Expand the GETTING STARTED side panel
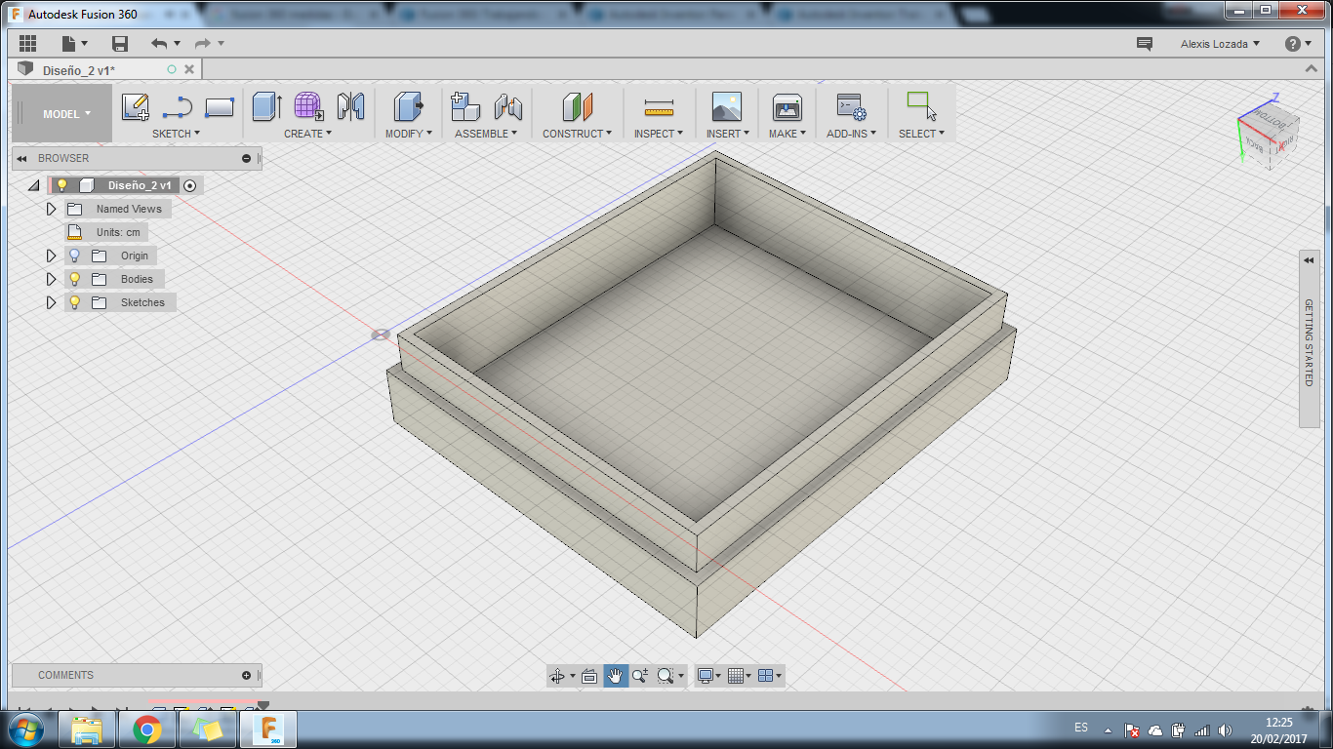1333x749 pixels. (1310, 339)
